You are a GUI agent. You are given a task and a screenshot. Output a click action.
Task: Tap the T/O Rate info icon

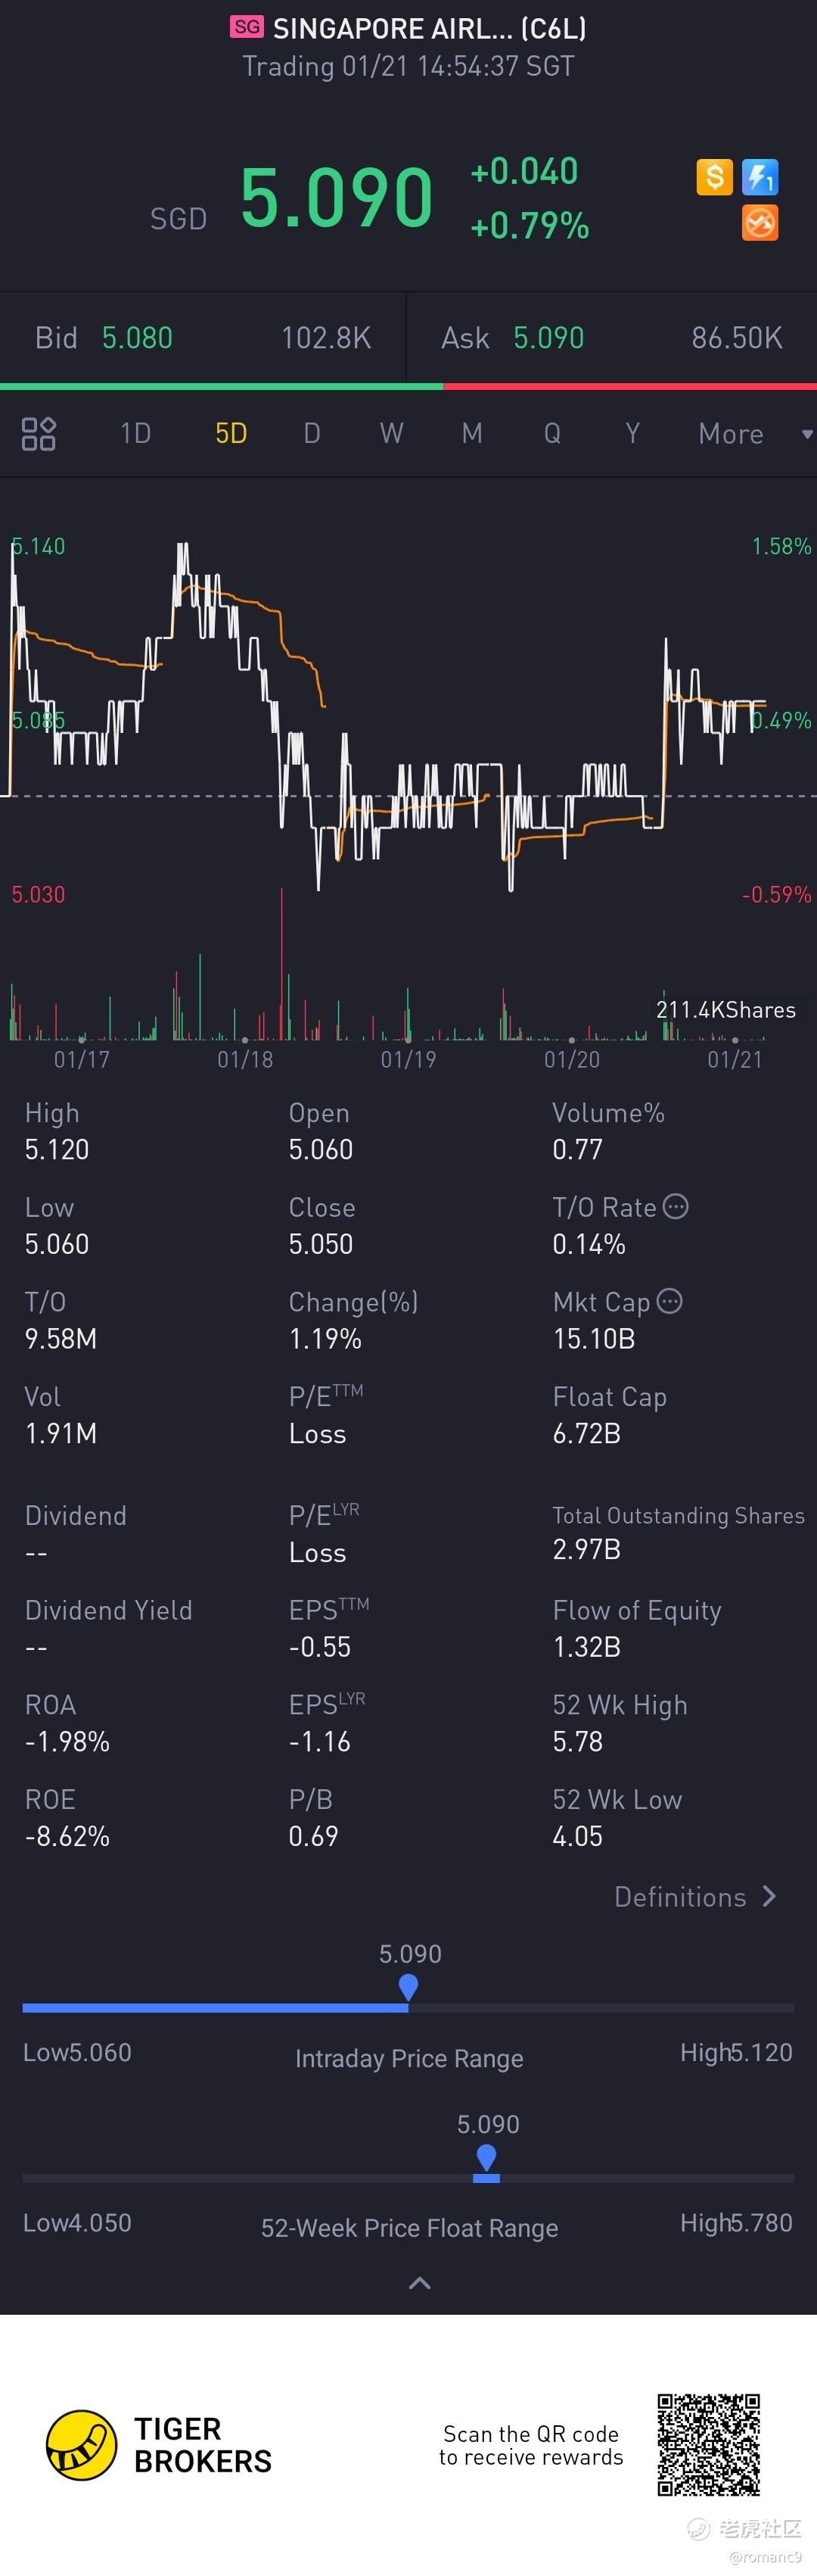click(676, 1206)
